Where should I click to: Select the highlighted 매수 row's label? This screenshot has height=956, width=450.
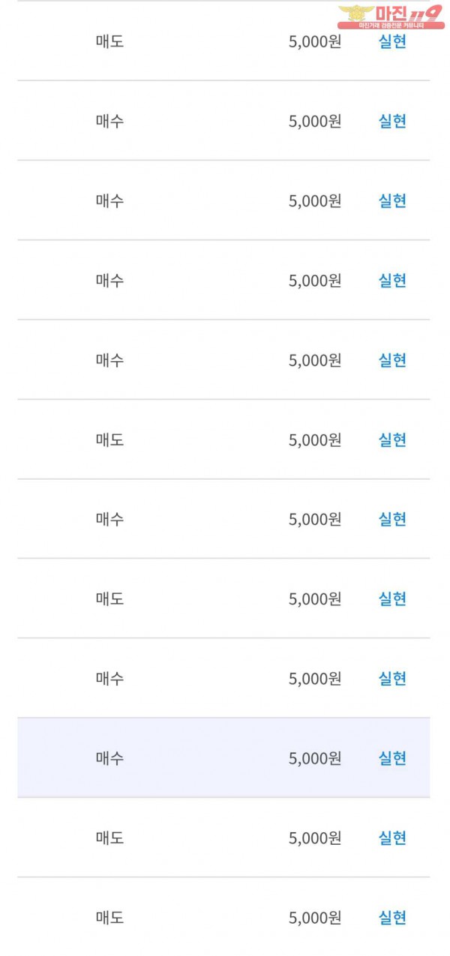click(109, 758)
